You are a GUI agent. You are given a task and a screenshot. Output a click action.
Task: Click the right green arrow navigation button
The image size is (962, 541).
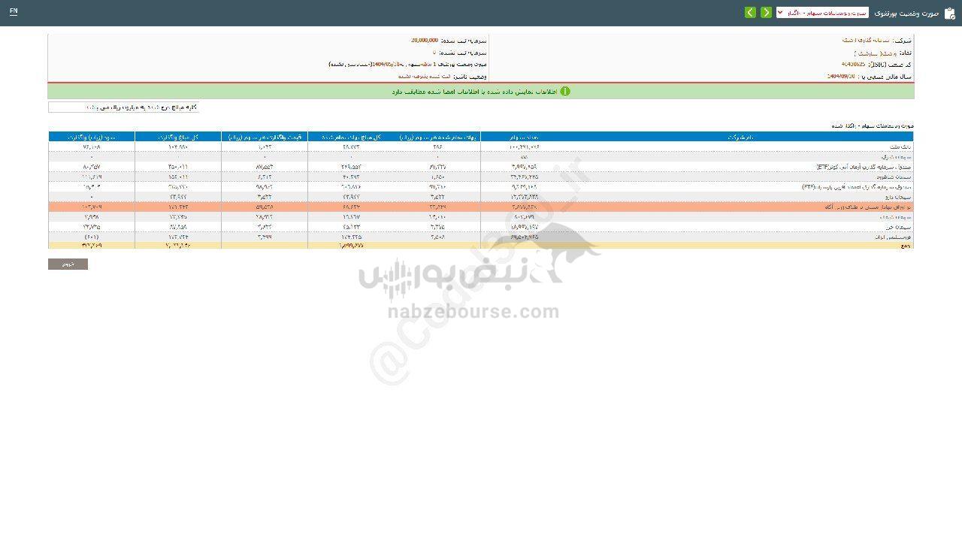(766, 13)
